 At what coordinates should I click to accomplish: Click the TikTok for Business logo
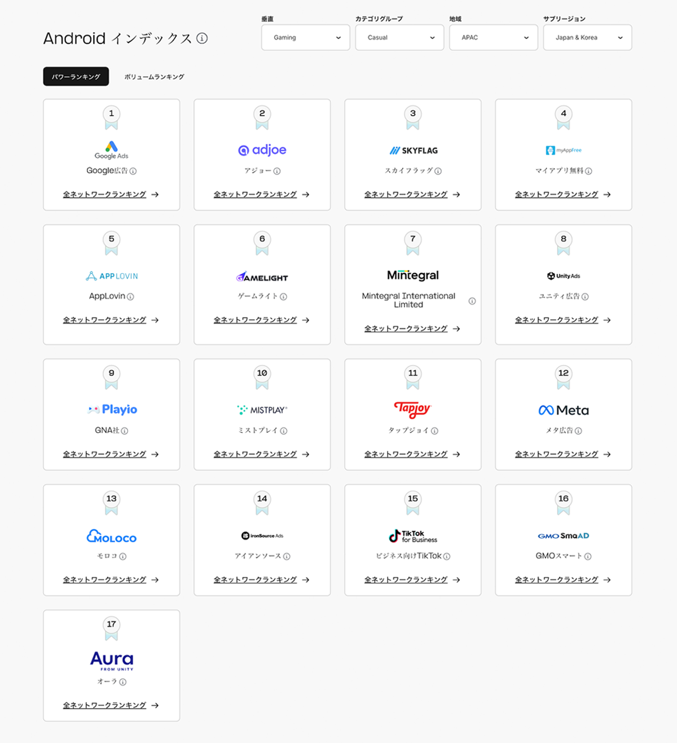point(413,536)
